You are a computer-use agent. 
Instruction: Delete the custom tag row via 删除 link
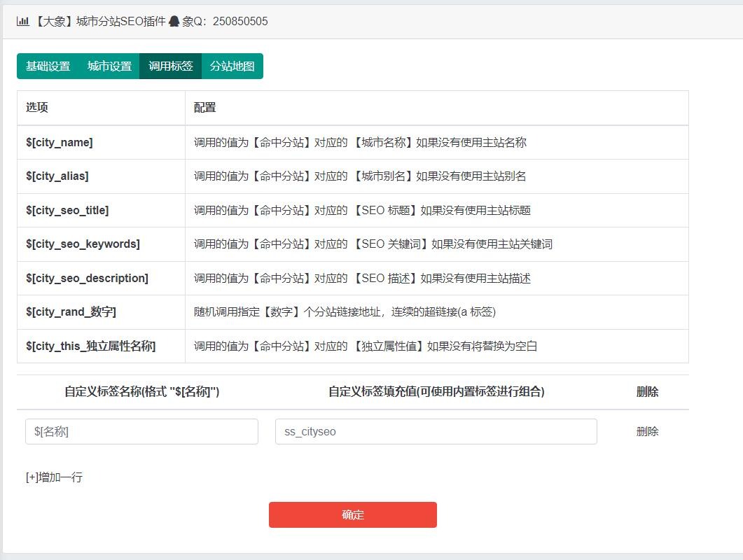647,432
